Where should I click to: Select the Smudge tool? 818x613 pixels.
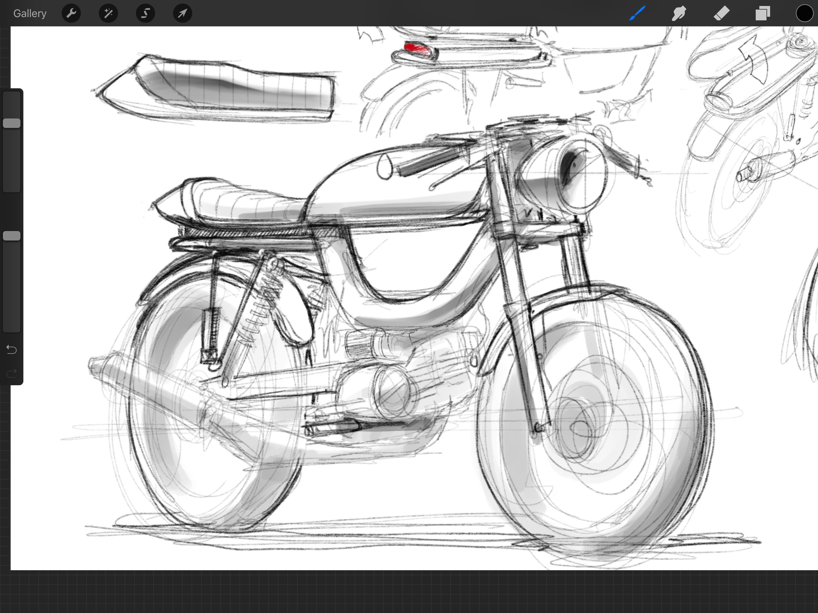[679, 13]
